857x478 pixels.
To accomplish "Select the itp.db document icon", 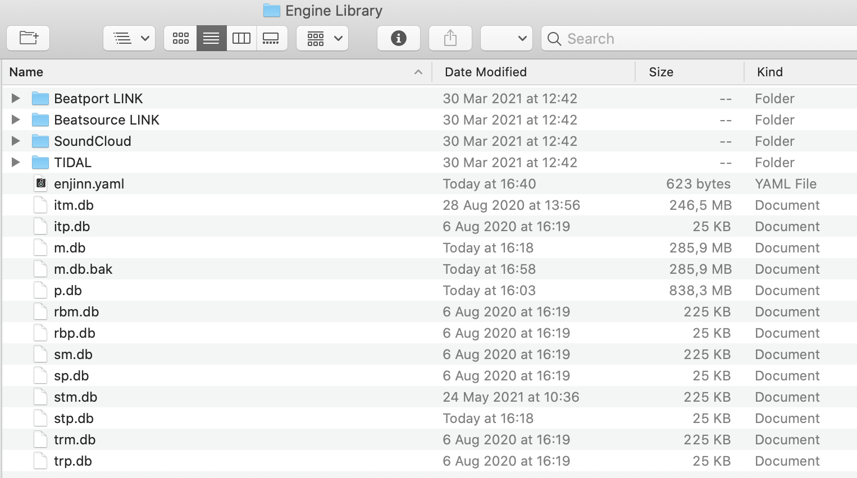I will point(40,226).
